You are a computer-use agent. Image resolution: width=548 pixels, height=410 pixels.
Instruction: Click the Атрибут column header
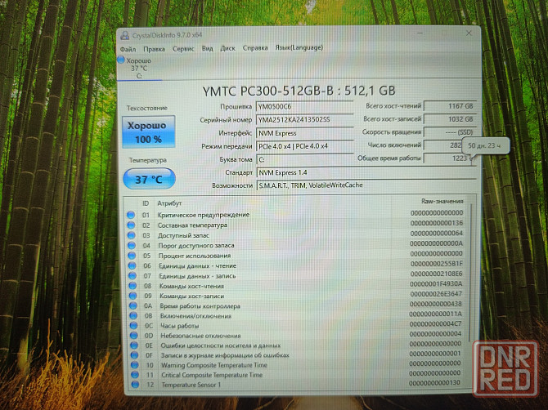pyautogui.click(x=171, y=203)
